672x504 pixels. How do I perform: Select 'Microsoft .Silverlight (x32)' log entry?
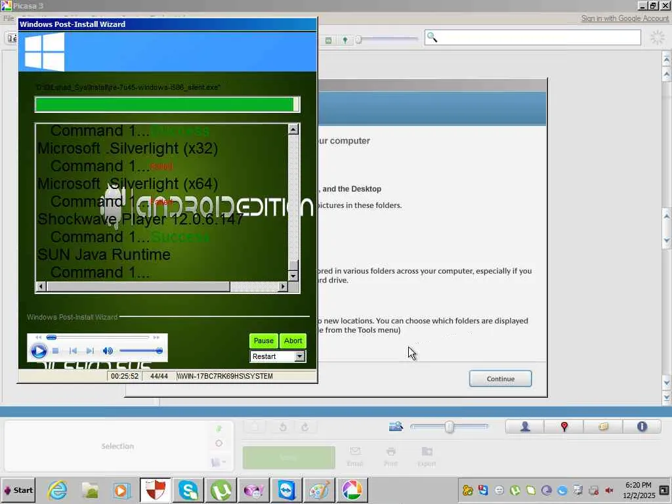point(128,148)
